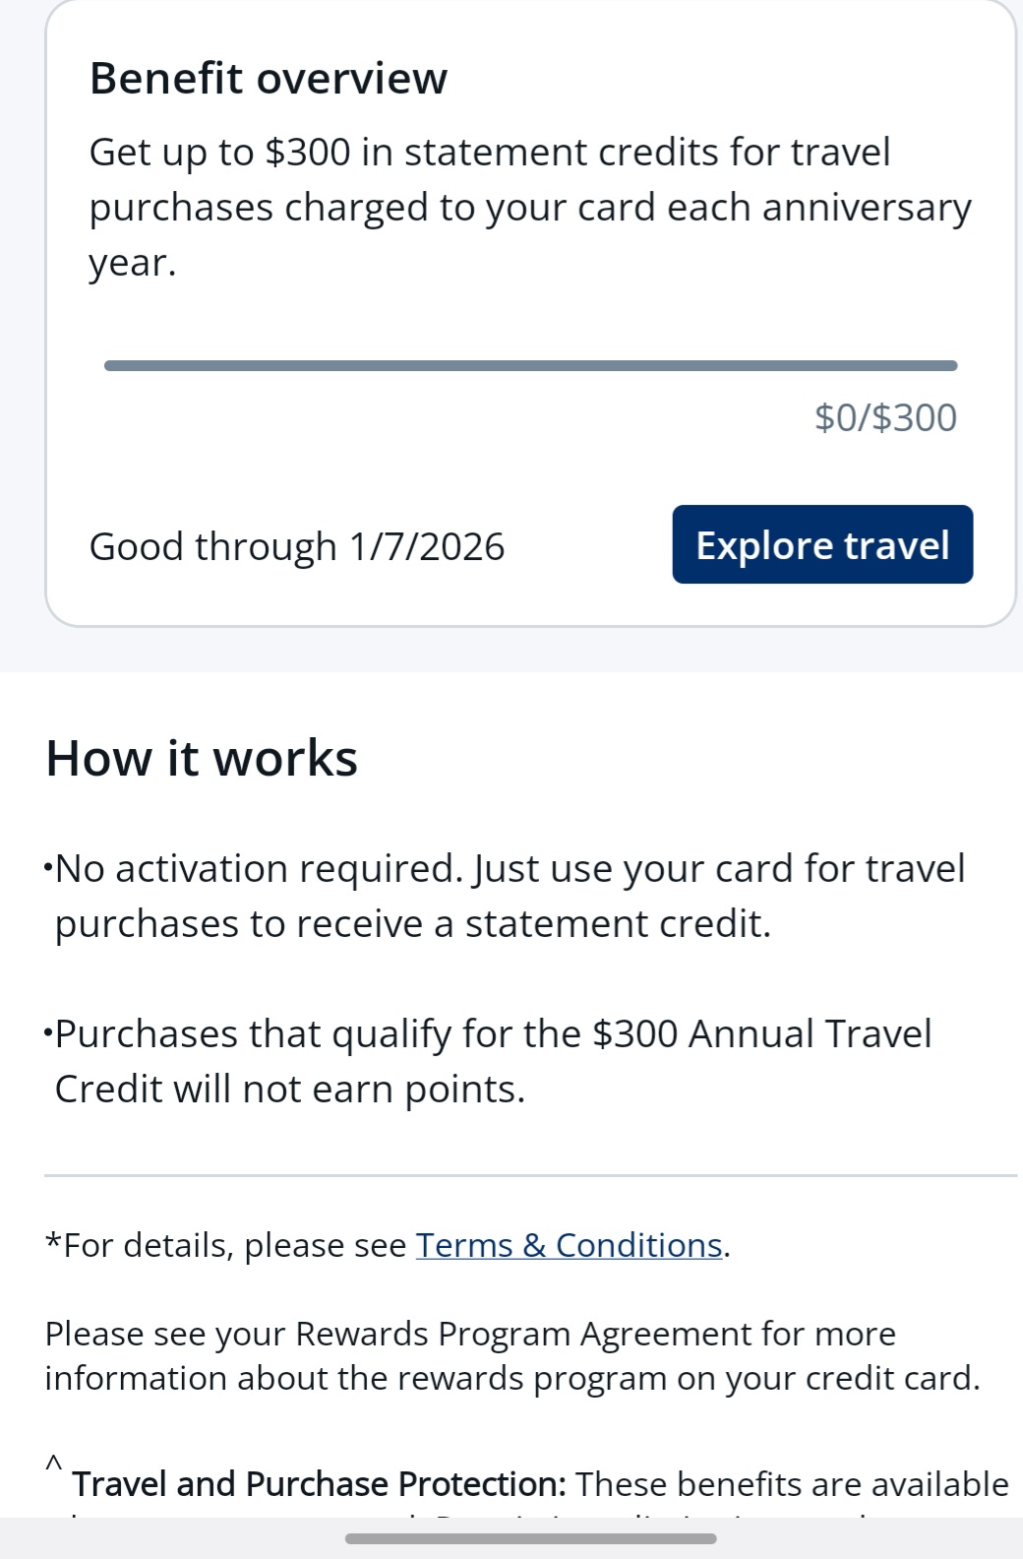The height and width of the screenshot is (1559, 1023).
Task: Open the Terms & Conditions link
Action: pos(569,1245)
